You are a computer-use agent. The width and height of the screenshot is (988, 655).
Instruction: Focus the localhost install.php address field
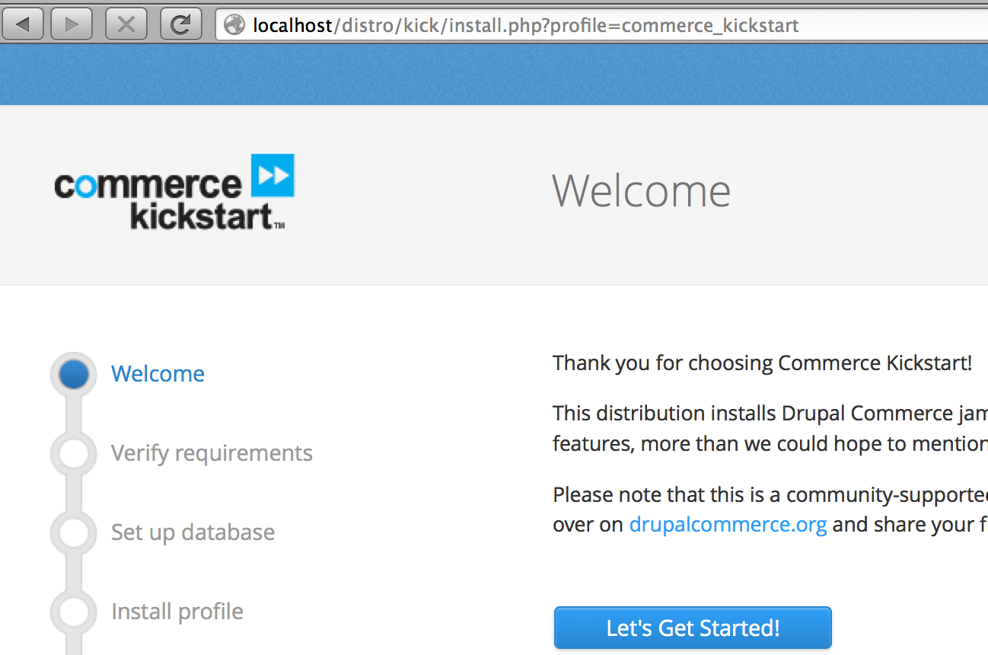(x=601, y=25)
